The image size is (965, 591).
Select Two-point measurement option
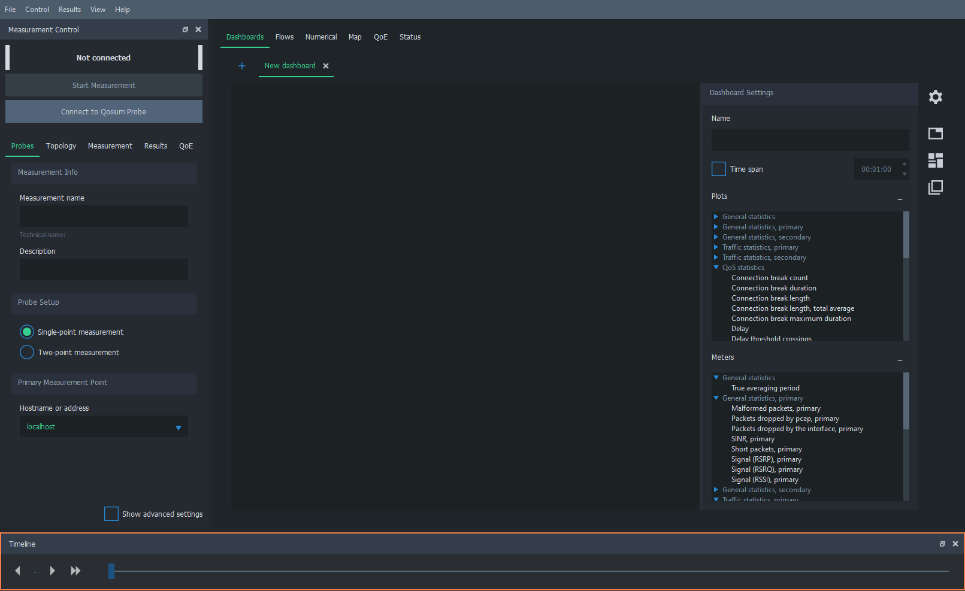coord(27,353)
